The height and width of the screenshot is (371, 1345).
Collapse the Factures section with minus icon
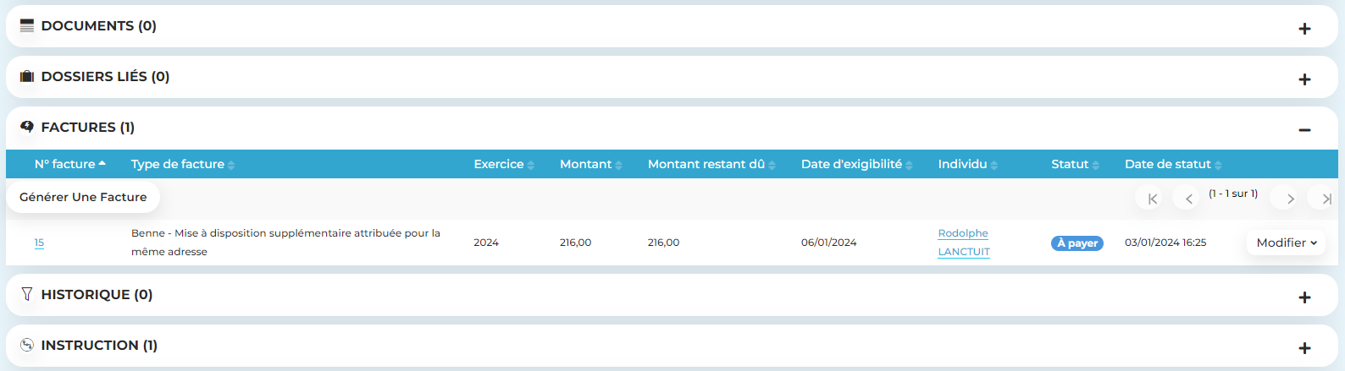(1304, 130)
